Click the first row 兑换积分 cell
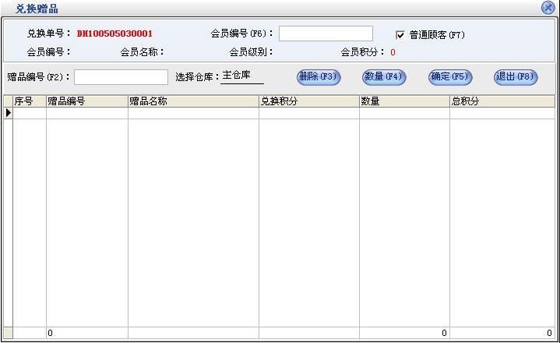Viewport: 560px width, 343px height. pos(308,113)
